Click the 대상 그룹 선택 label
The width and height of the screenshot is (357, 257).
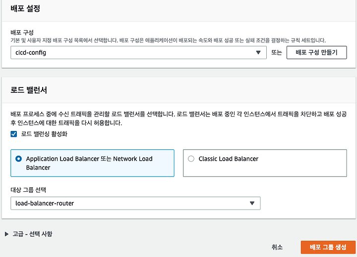click(28, 190)
